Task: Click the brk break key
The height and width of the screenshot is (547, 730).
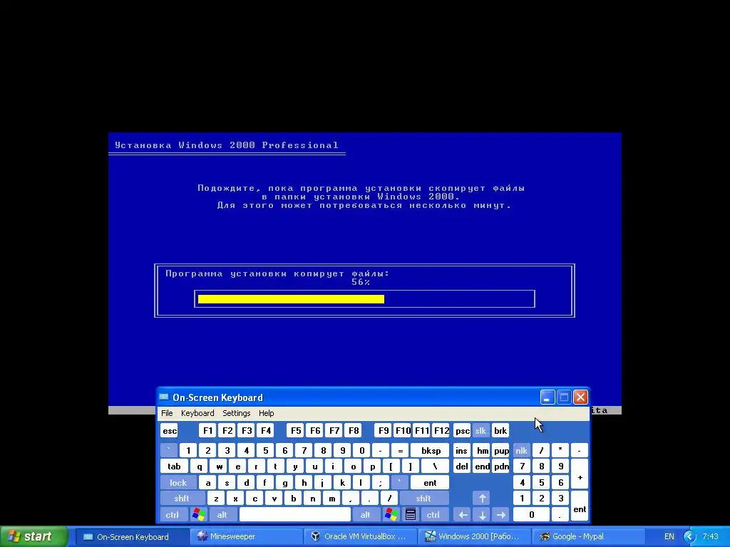Action: (500, 431)
